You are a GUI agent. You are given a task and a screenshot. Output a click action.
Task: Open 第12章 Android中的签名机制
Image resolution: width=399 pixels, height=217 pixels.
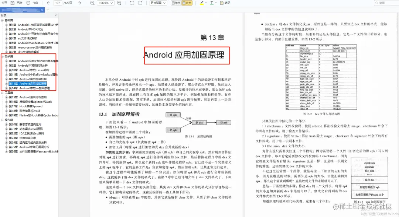[28, 79]
